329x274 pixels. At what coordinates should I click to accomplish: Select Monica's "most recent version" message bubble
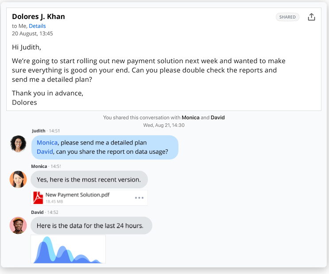89,179
